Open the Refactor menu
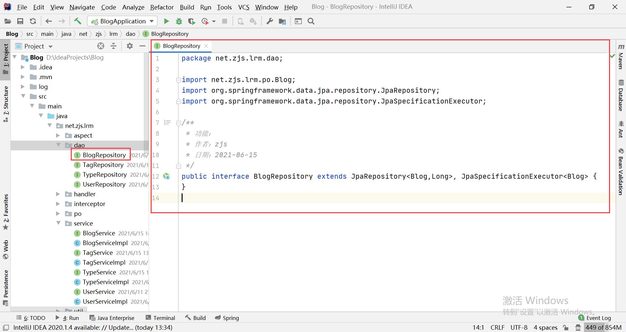The image size is (626, 332). pyautogui.click(x=162, y=7)
